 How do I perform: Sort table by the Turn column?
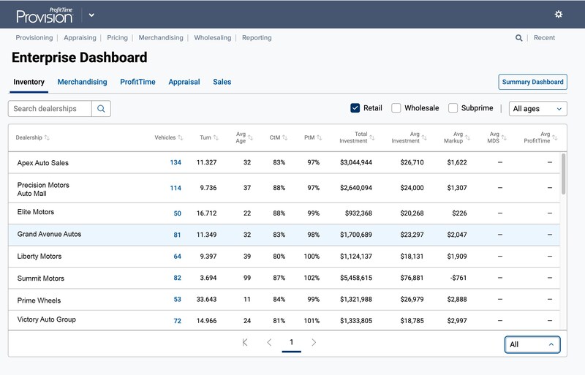(x=216, y=137)
